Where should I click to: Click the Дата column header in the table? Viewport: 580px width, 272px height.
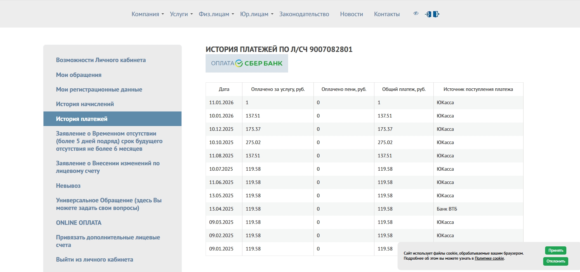tap(224, 89)
